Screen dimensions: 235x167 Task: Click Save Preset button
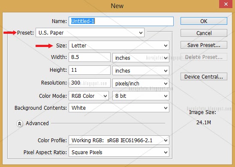pyautogui.click(x=204, y=45)
